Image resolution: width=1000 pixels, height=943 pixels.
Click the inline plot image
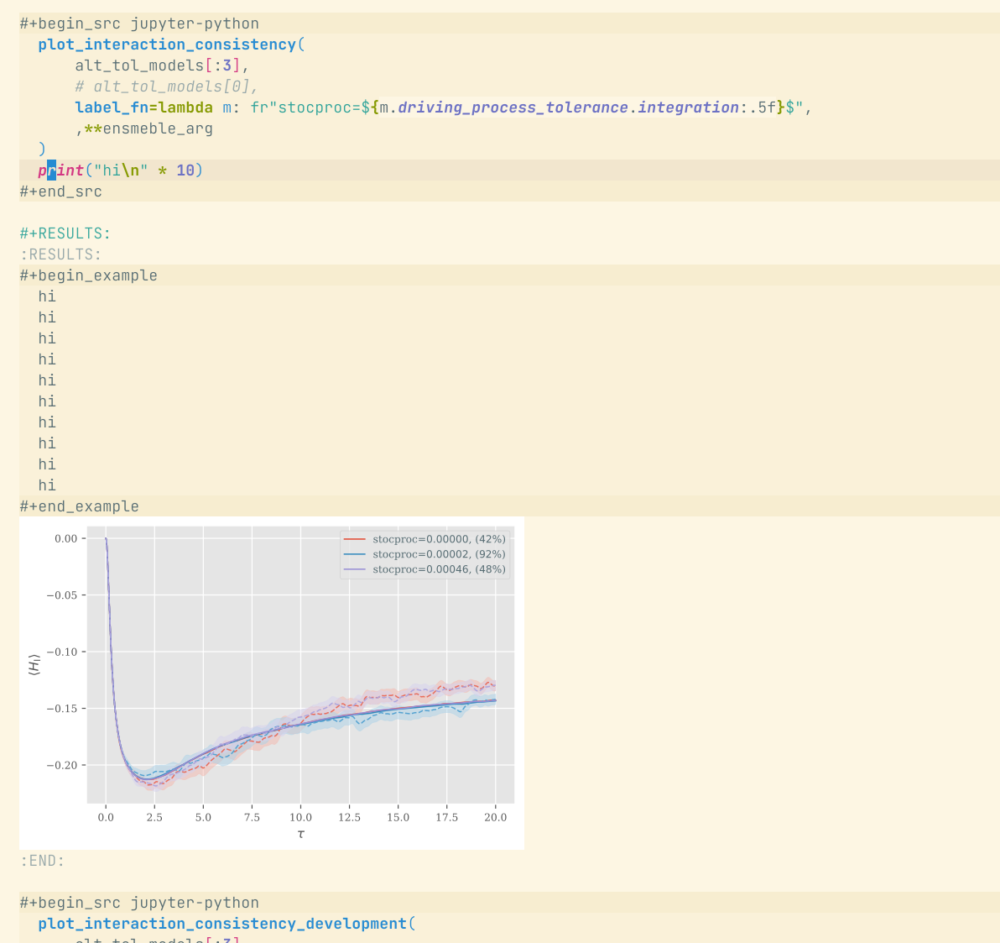(272, 684)
